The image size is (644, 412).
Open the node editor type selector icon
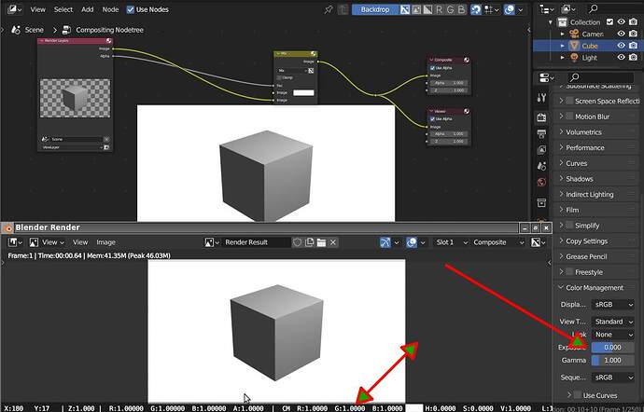click(14, 9)
